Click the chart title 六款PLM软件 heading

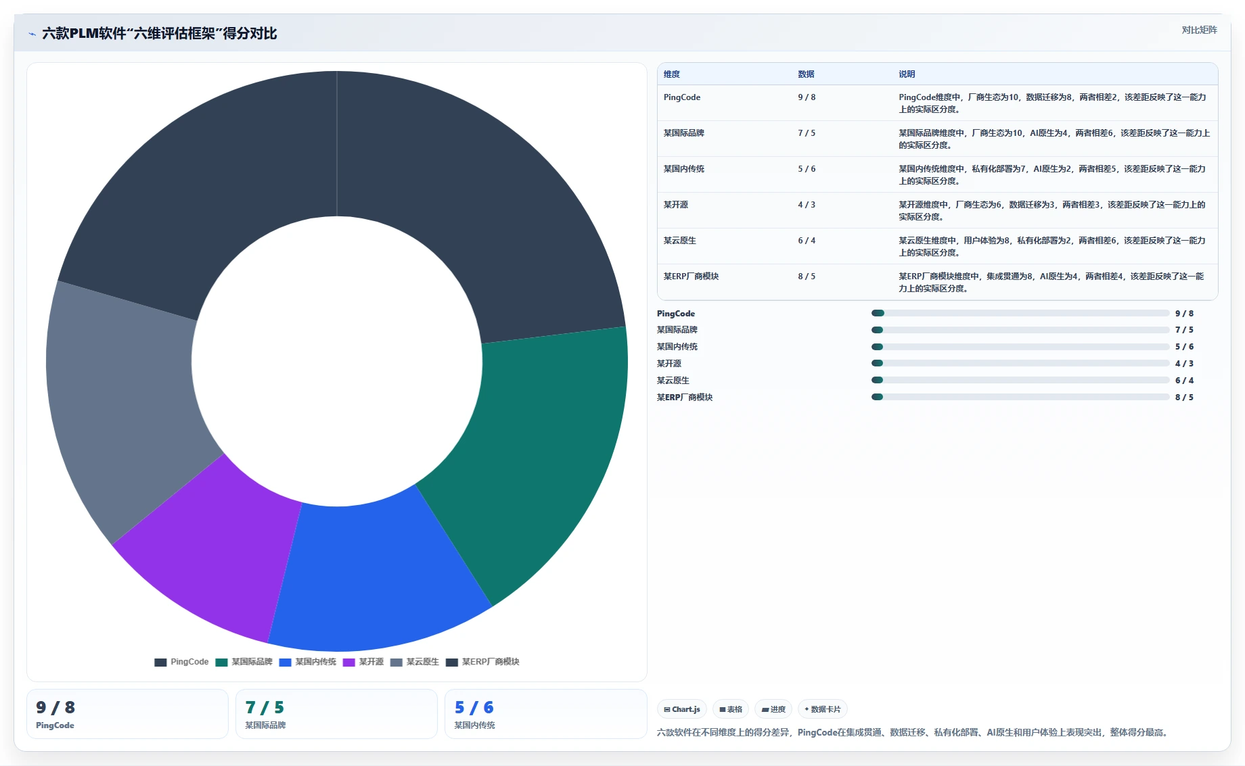[x=160, y=34]
